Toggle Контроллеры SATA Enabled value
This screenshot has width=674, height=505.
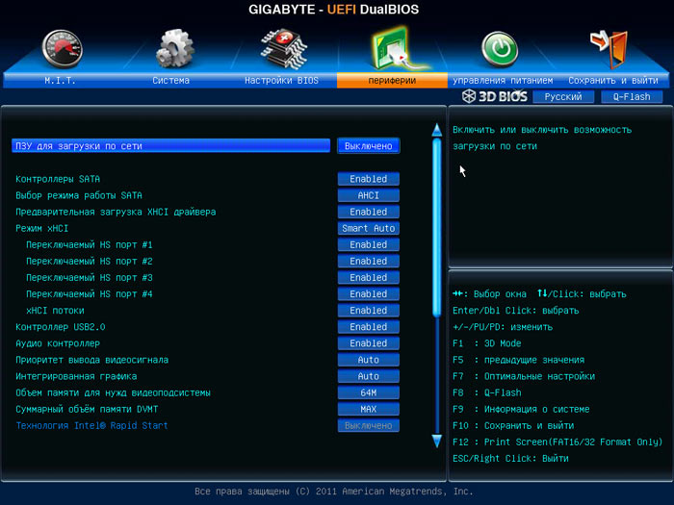[x=369, y=179]
